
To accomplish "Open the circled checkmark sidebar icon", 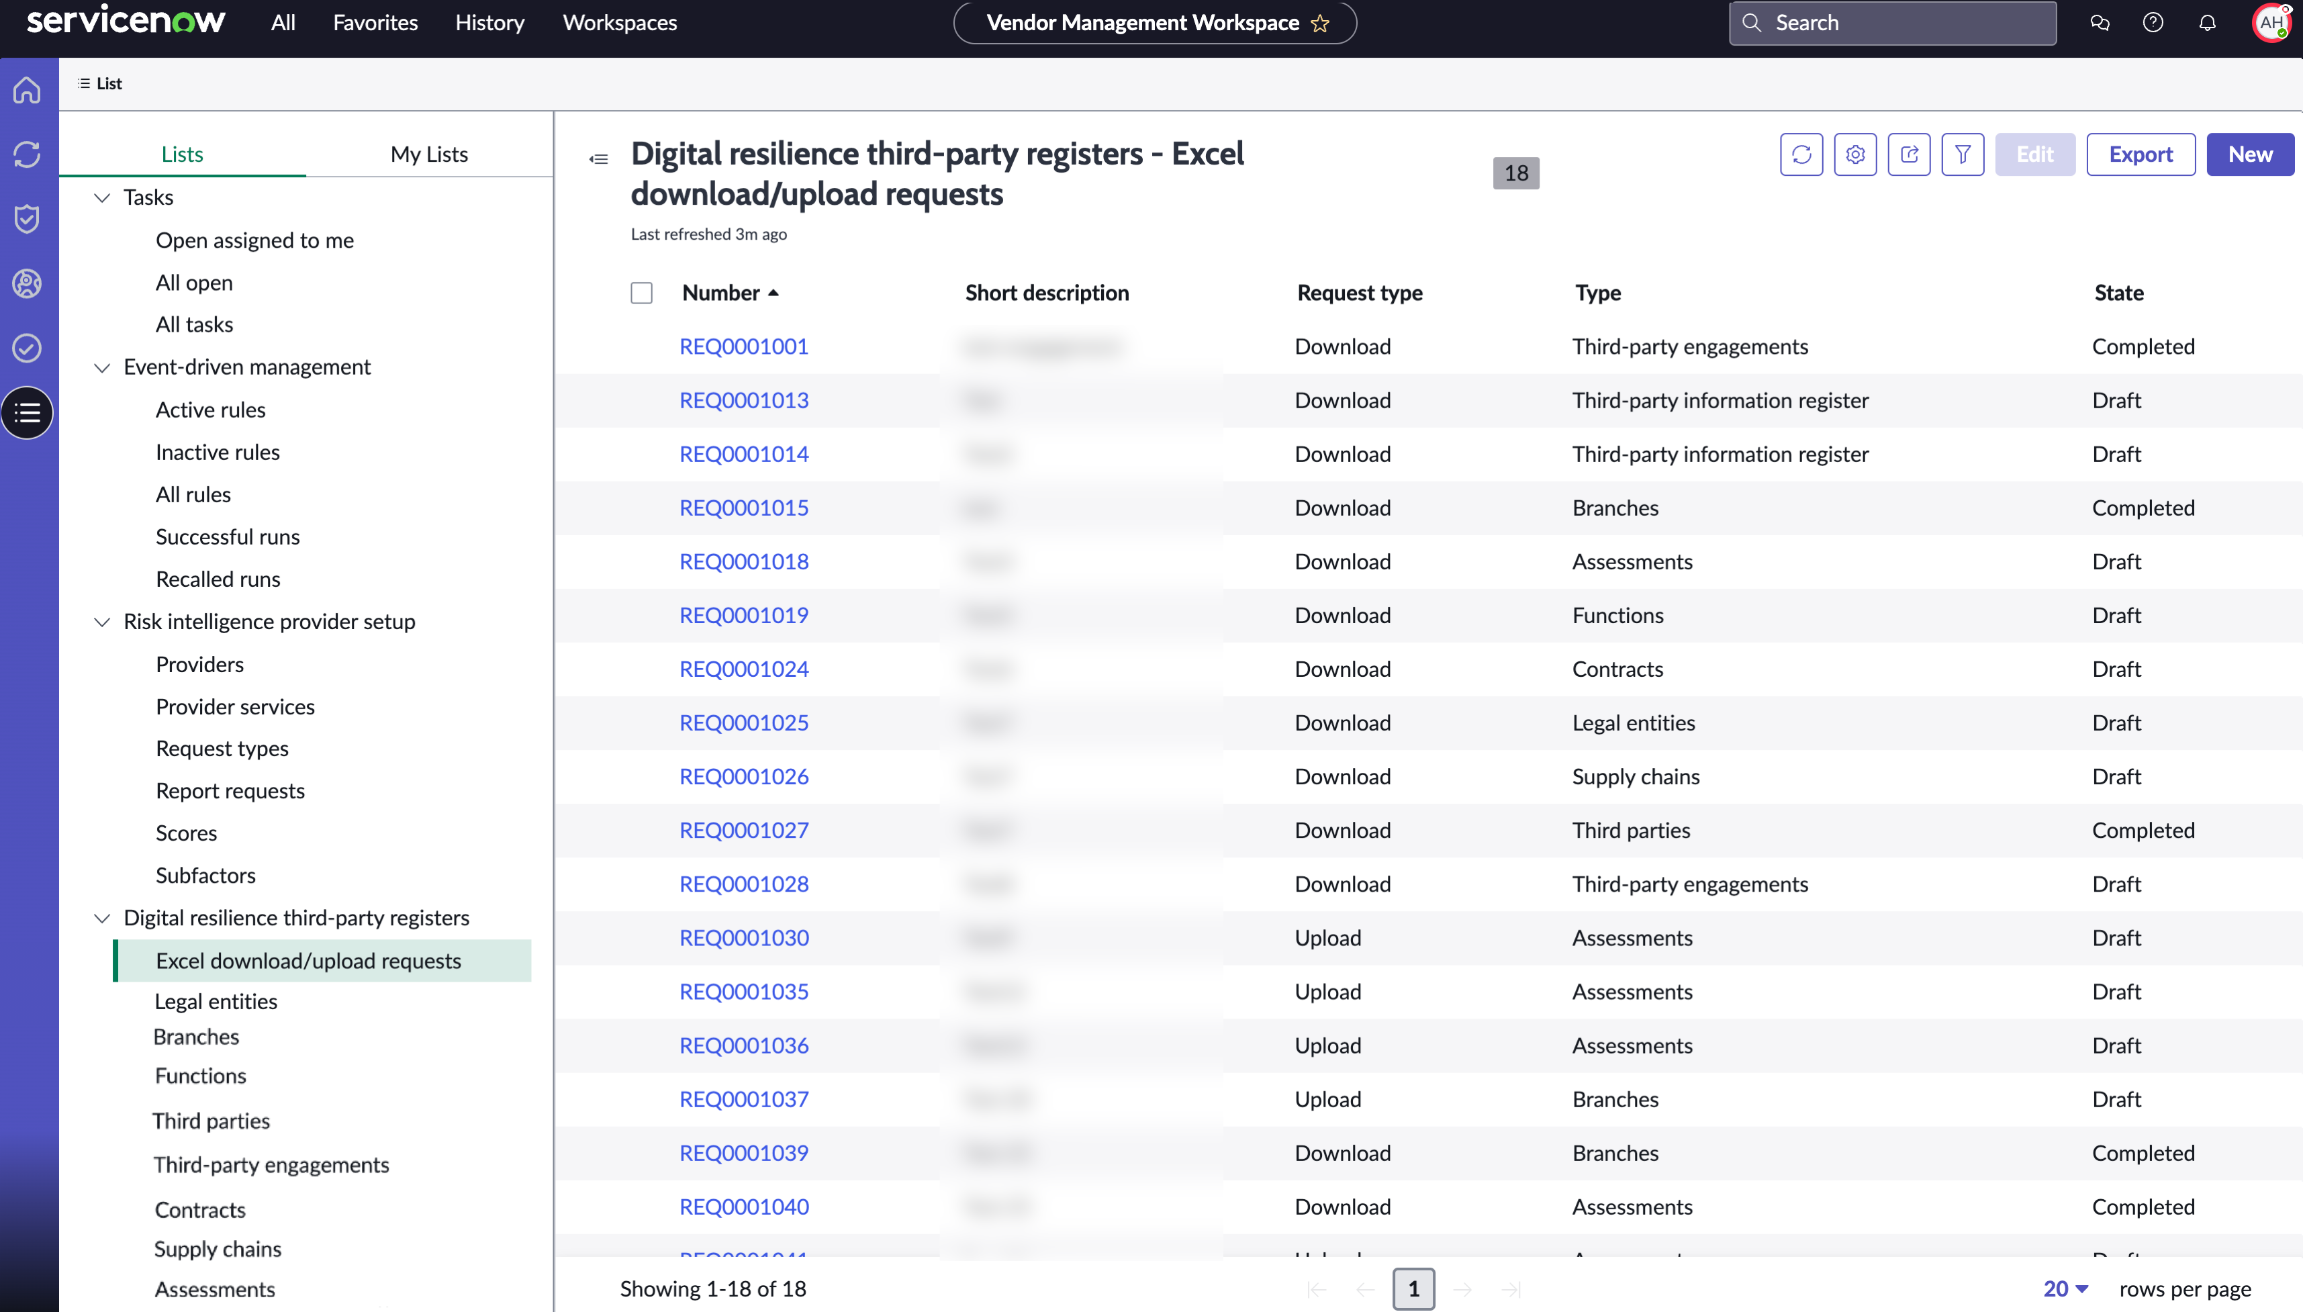I will pyautogui.click(x=27, y=348).
